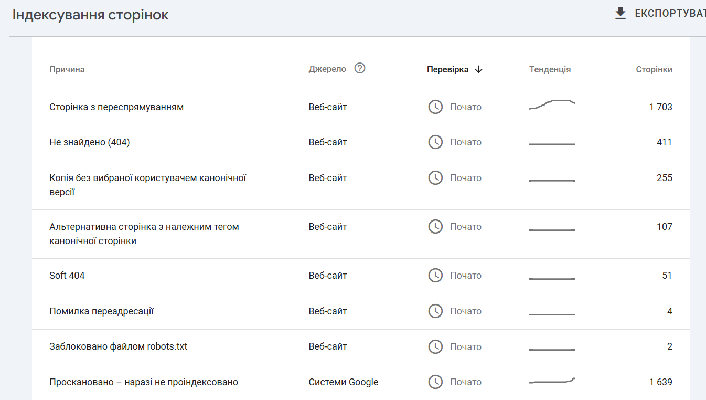
Task: Click the trend sparkline for redirect pages
Action: click(552, 104)
